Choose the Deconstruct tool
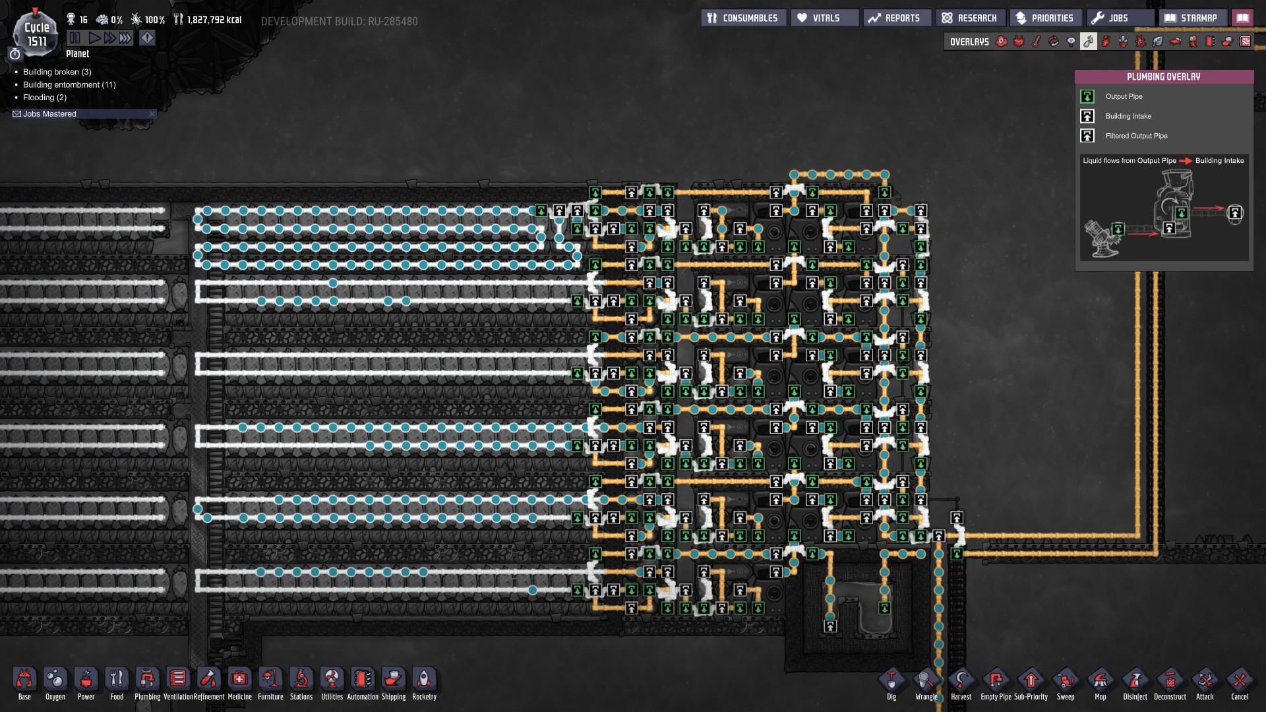Viewport: 1266px width, 712px height. click(1170, 681)
